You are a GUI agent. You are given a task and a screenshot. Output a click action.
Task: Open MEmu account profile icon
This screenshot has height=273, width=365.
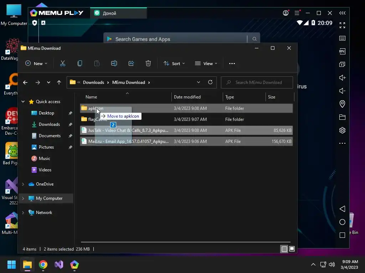point(286,13)
